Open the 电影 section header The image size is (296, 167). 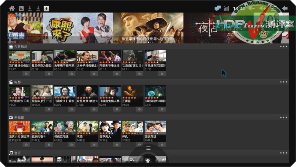[x=148, y=82]
